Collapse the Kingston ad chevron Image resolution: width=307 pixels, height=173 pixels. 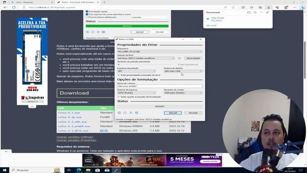(32, 107)
